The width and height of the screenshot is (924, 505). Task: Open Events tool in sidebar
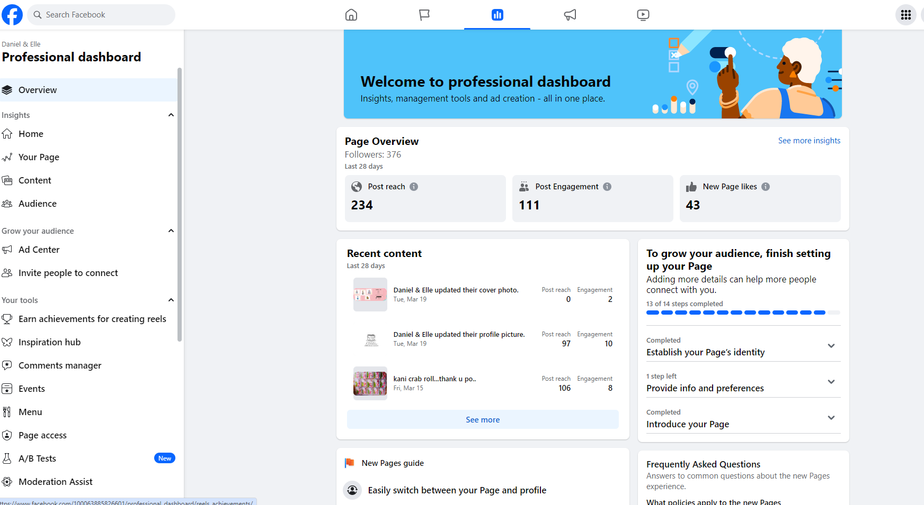(x=88, y=389)
